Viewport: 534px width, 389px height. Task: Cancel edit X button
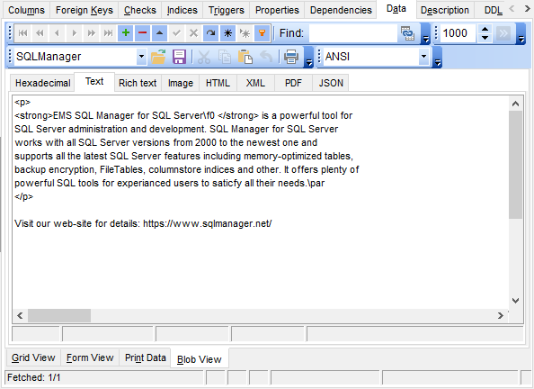pos(193,33)
